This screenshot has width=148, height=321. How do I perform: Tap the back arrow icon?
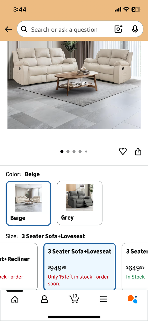[9, 29]
